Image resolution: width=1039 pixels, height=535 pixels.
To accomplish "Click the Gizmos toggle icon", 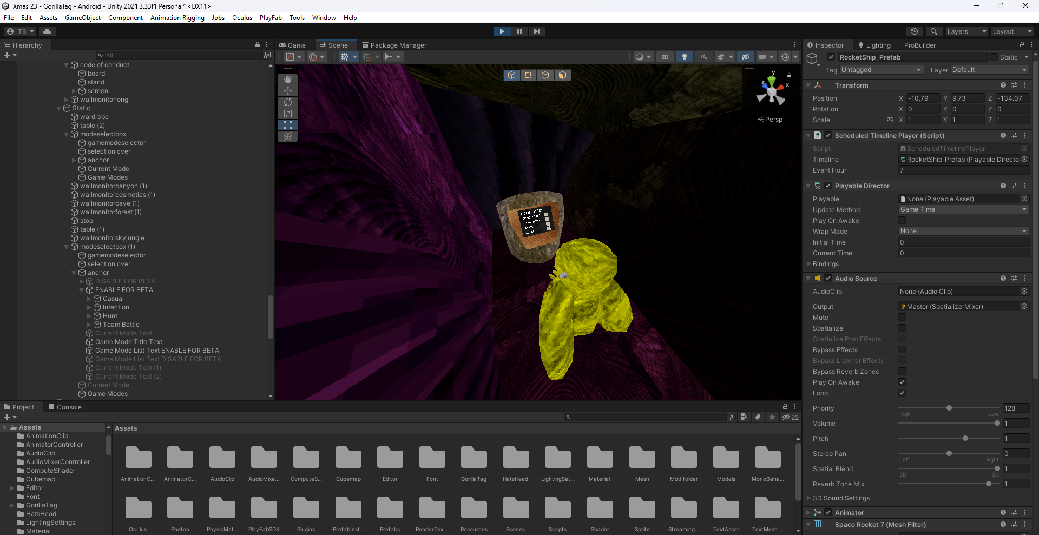I will 785,57.
